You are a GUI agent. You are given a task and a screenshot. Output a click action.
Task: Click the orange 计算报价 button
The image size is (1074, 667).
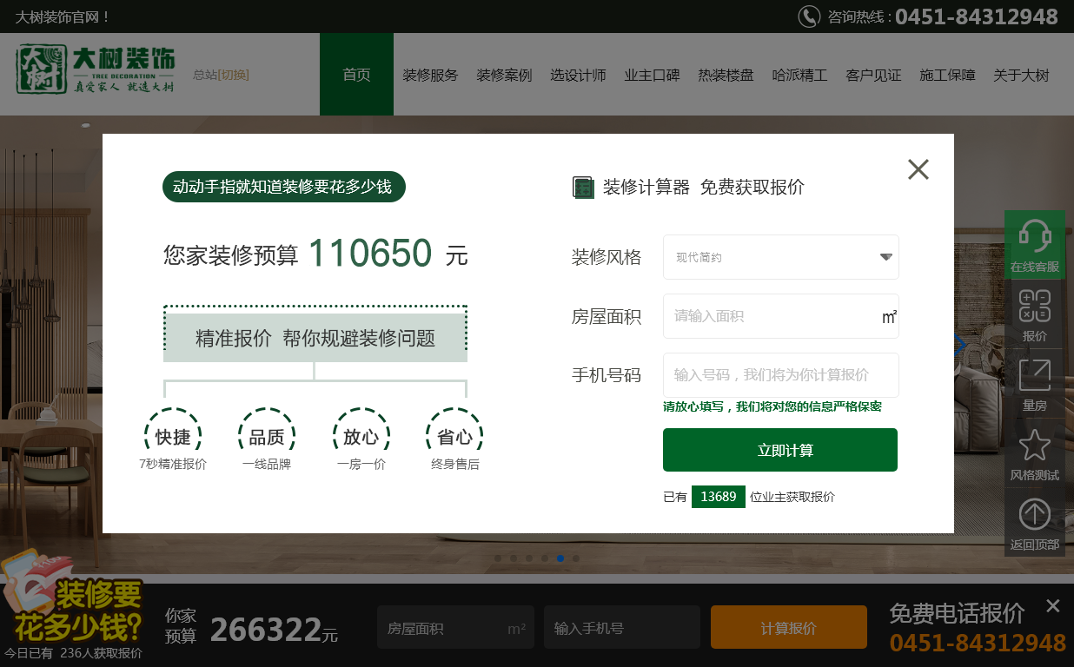coord(789,628)
